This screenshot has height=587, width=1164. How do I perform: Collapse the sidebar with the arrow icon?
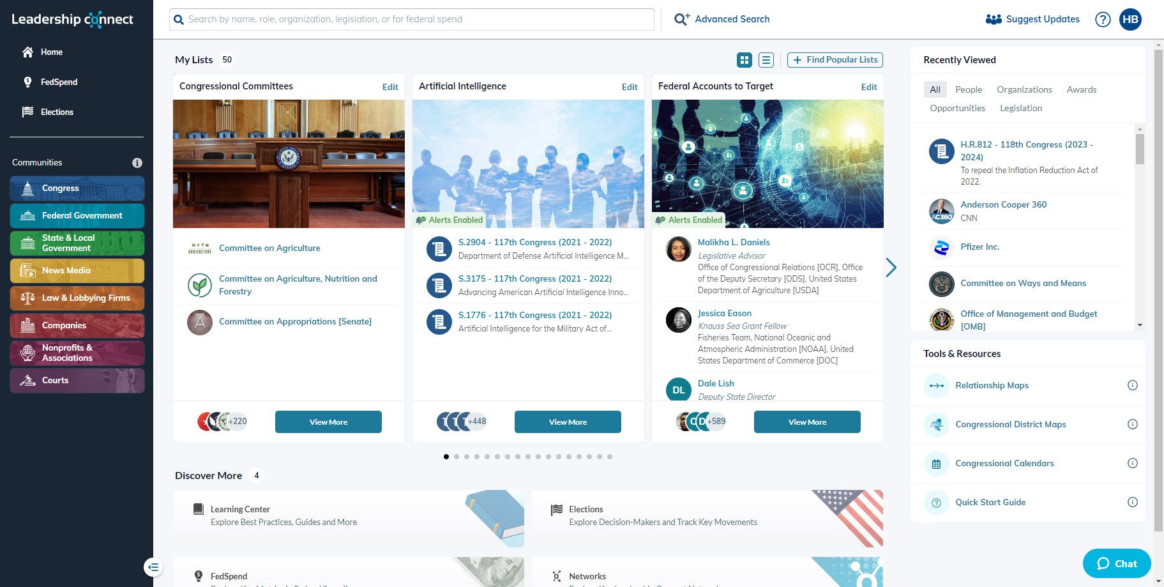pyautogui.click(x=153, y=567)
